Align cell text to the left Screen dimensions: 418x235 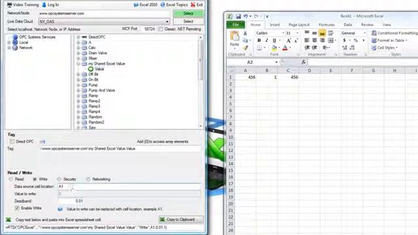(x=307, y=40)
